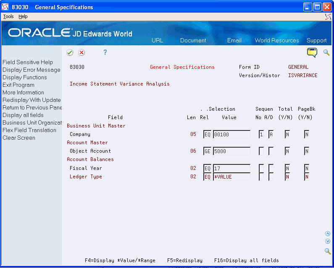
Task: Choose Redisplay With Update
Action: [32, 100]
